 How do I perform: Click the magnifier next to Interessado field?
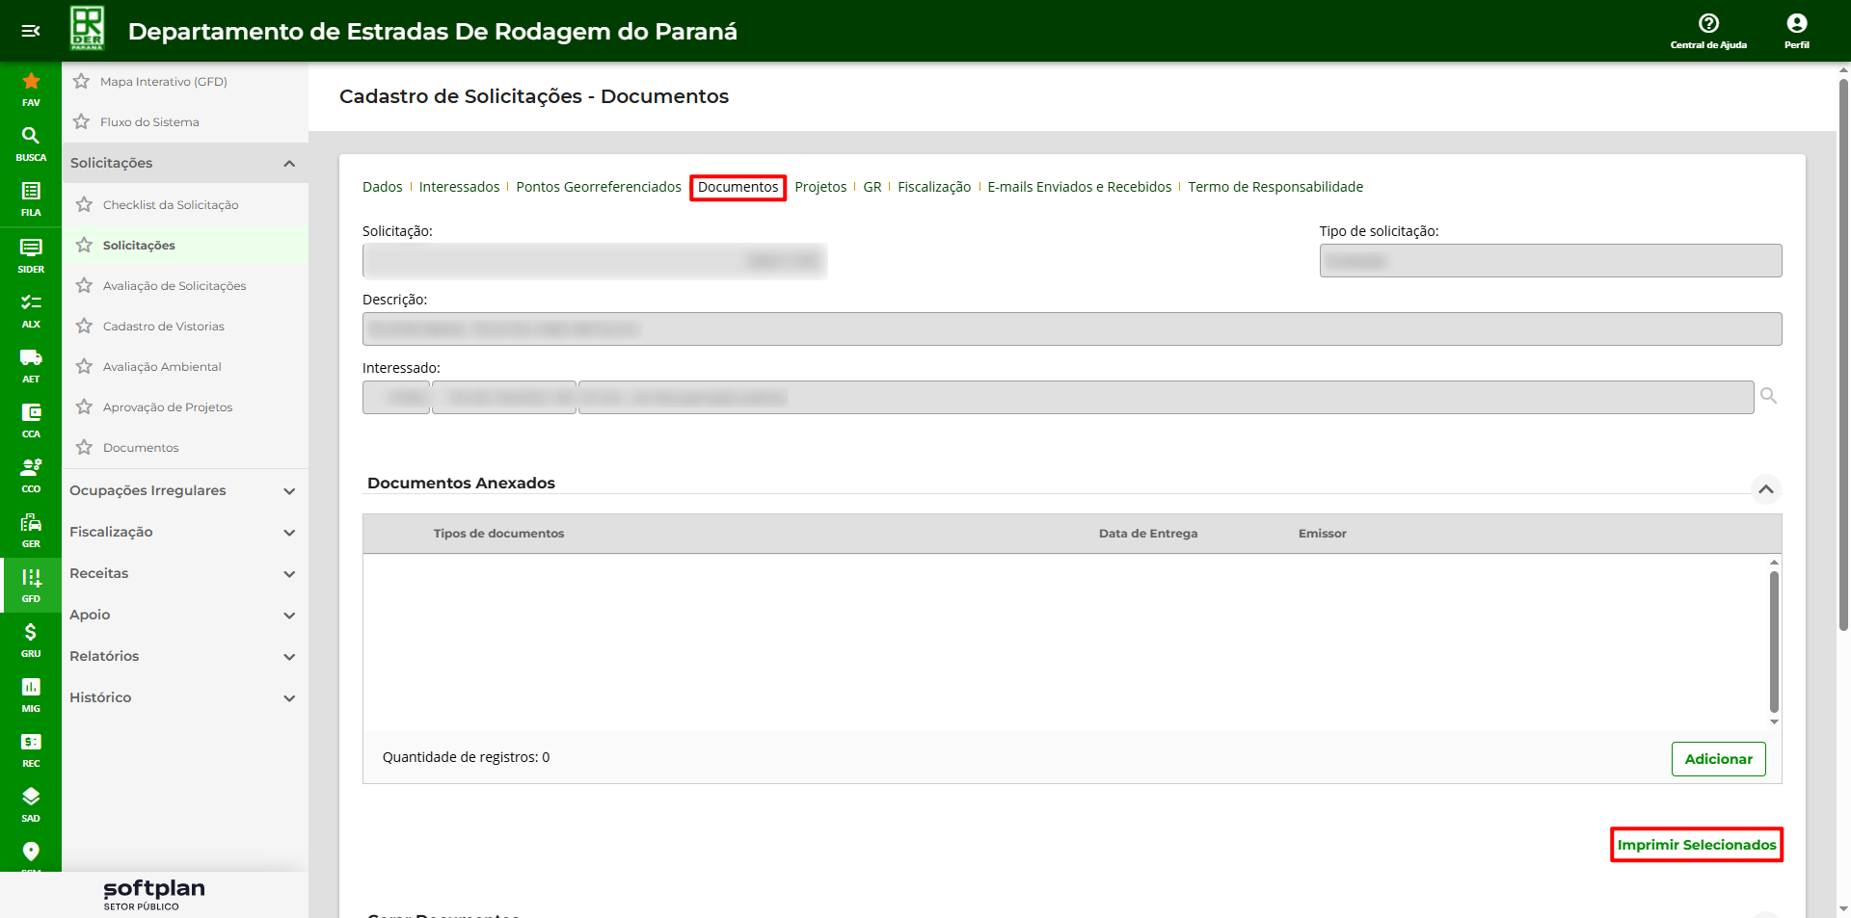pos(1768,396)
